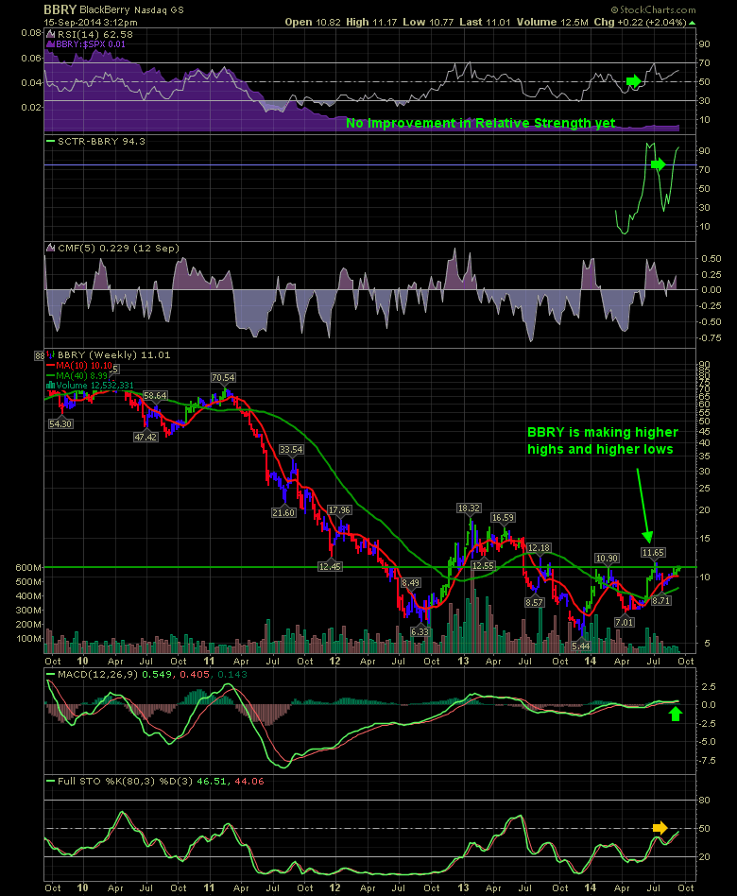Click the CMF(5) legend area icon
The width and height of the screenshot is (737, 896).
coord(50,248)
